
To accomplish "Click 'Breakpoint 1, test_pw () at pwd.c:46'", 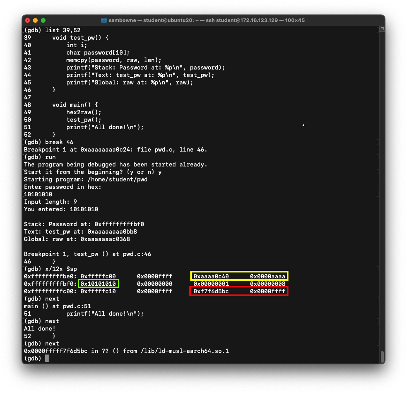I will click(x=88, y=254).
